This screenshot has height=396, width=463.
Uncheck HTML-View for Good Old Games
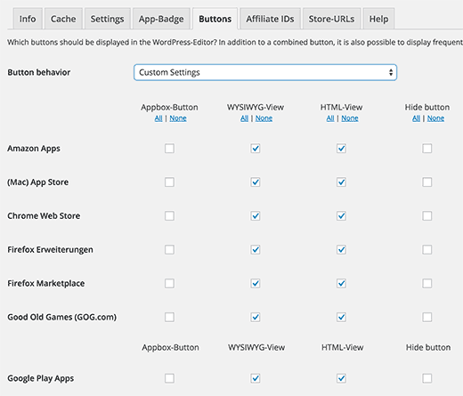click(341, 318)
